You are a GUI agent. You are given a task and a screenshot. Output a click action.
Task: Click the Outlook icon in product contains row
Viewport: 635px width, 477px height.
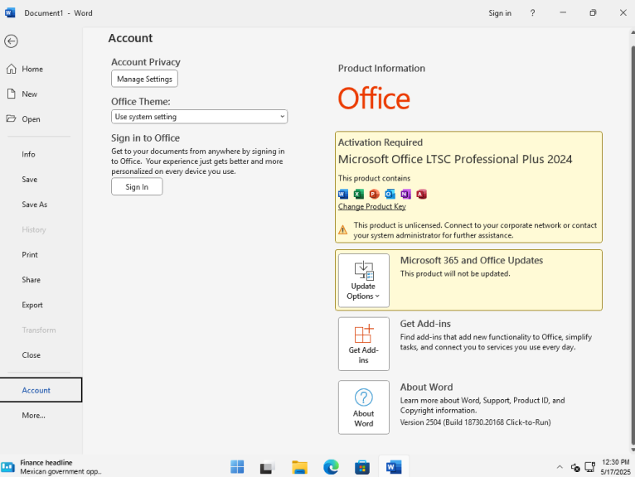(x=390, y=195)
